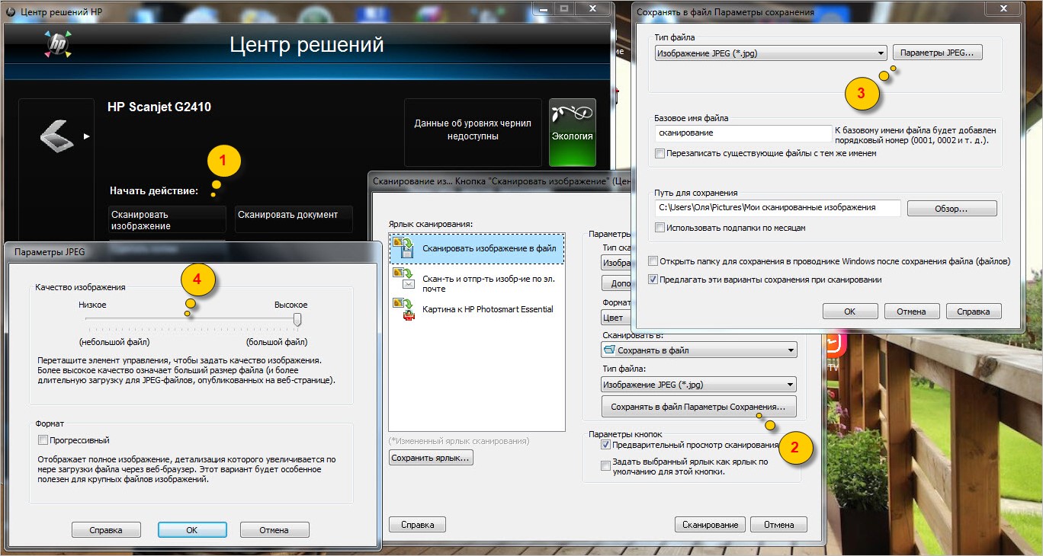Open the Тип файла dropdown in the scan dialog
Viewport: 1043px width, 556px height.
pyautogui.click(x=698, y=385)
